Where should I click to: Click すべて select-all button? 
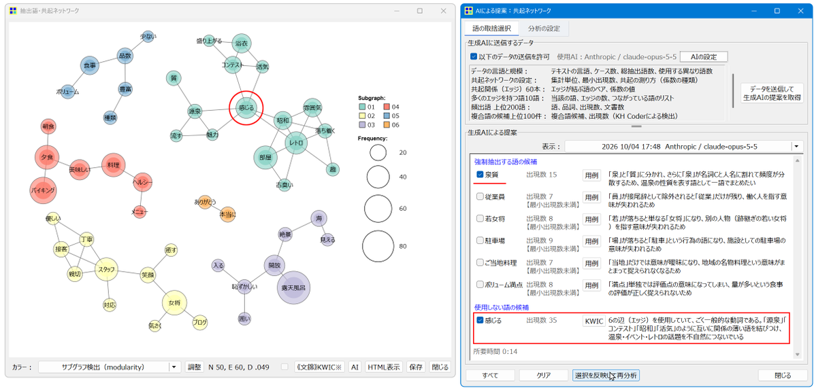[x=490, y=376]
